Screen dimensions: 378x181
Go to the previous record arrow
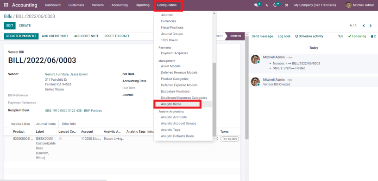click(x=364, y=26)
